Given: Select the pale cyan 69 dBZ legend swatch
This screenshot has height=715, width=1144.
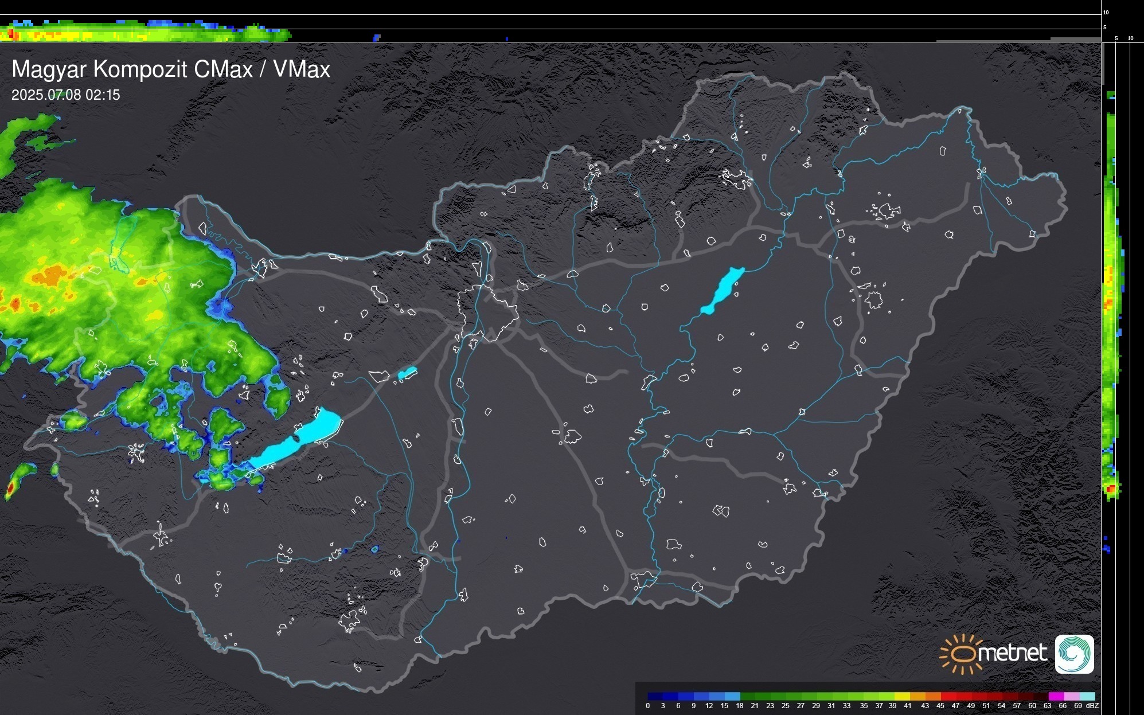Looking at the screenshot, I should pyautogui.click(x=1087, y=696).
